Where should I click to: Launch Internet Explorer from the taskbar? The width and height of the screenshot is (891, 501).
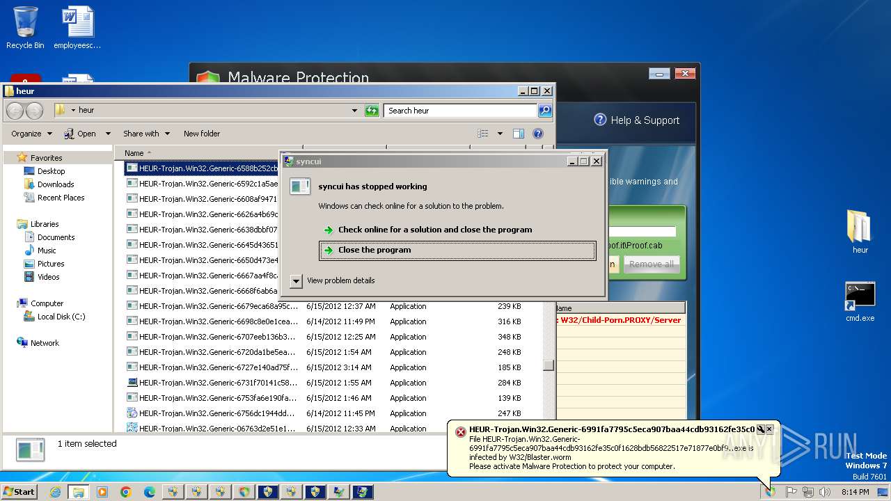[55, 492]
